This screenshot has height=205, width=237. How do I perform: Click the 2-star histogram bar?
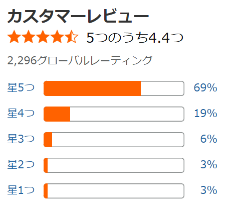[114, 165]
